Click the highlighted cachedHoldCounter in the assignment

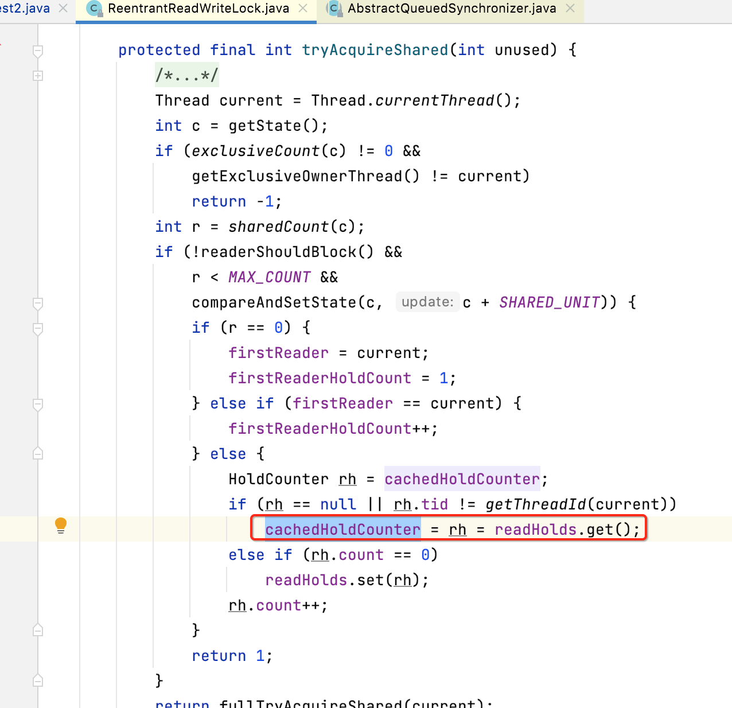pyautogui.click(x=342, y=529)
